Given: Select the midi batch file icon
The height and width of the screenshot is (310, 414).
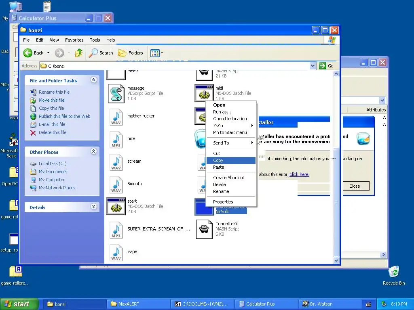Looking at the screenshot, I should 204,93.
